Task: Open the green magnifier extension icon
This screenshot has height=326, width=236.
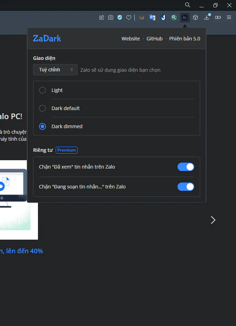Action: pos(174,17)
